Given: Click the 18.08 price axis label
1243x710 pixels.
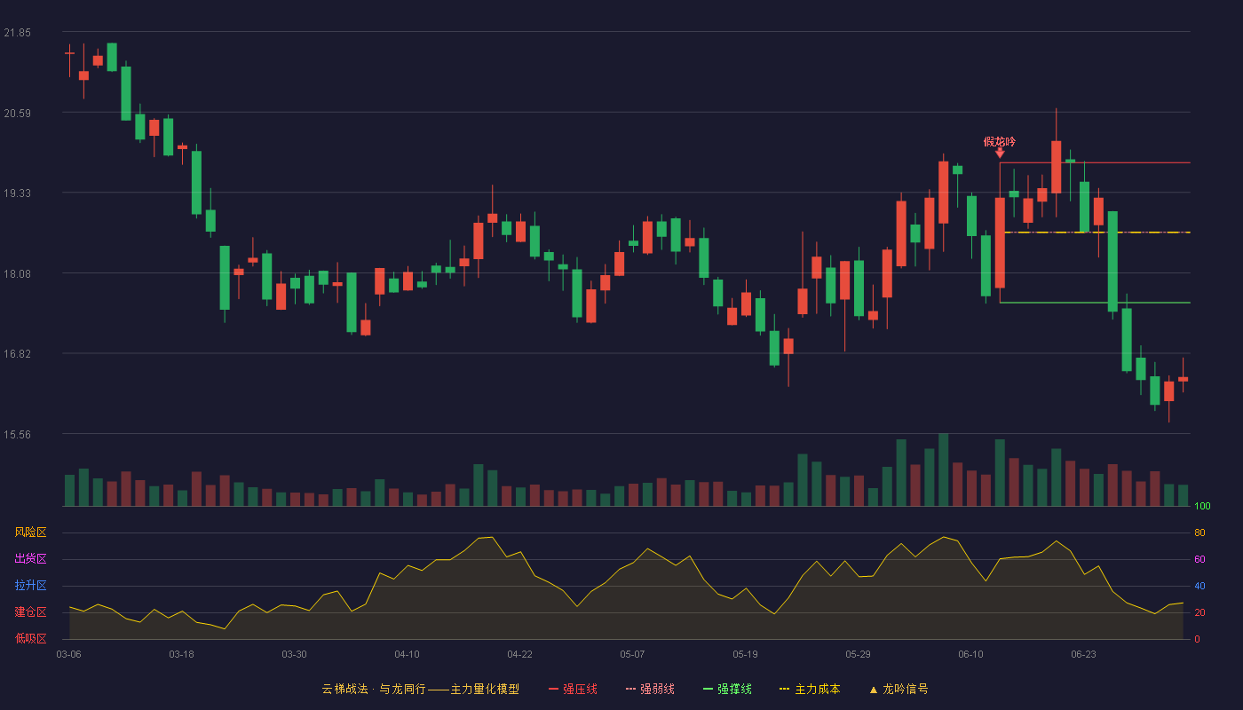Looking at the screenshot, I should [x=17, y=273].
